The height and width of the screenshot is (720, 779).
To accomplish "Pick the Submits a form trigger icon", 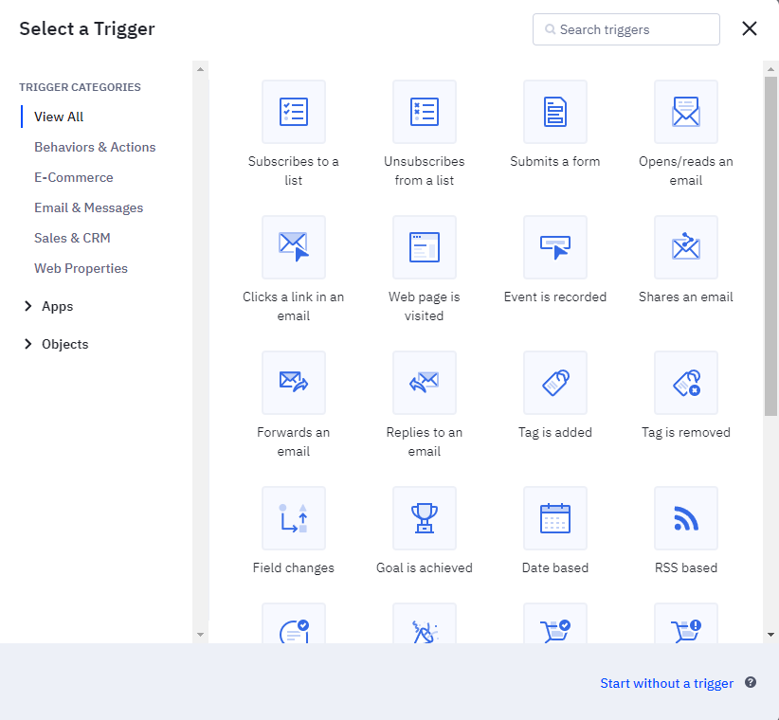I will point(555,112).
